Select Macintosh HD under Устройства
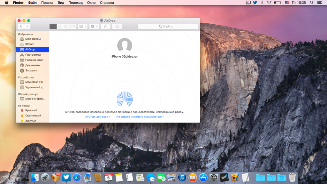 click(x=34, y=82)
